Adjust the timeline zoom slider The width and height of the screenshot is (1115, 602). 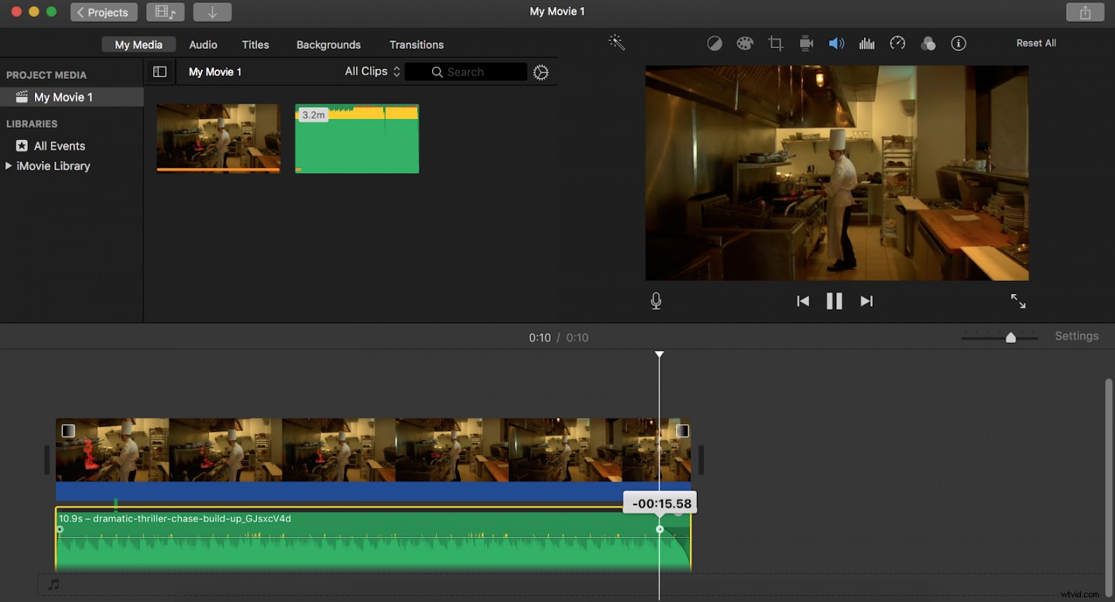(x=1010, y=337)
